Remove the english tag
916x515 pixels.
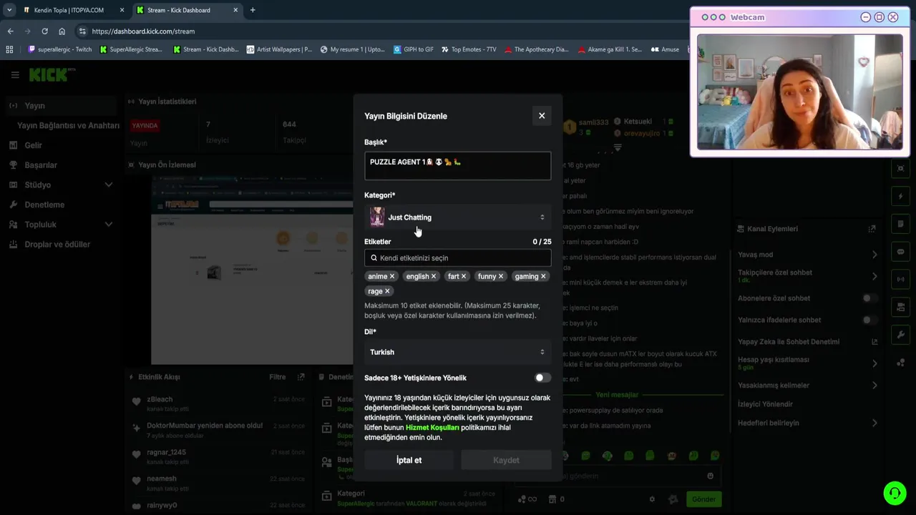pos(434,276)
